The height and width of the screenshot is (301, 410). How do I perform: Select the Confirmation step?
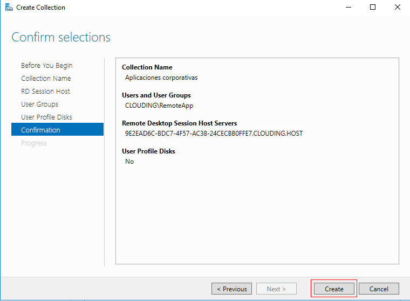(x=58, y=129)
